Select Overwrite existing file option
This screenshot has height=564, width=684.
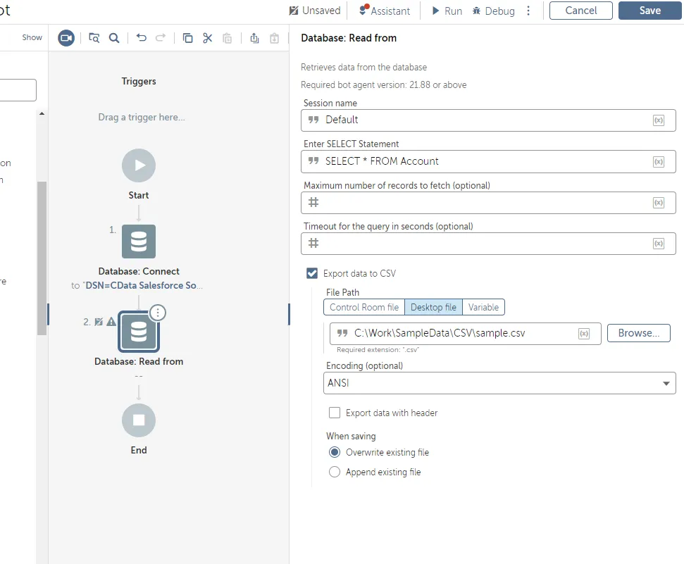pos(335,452)
